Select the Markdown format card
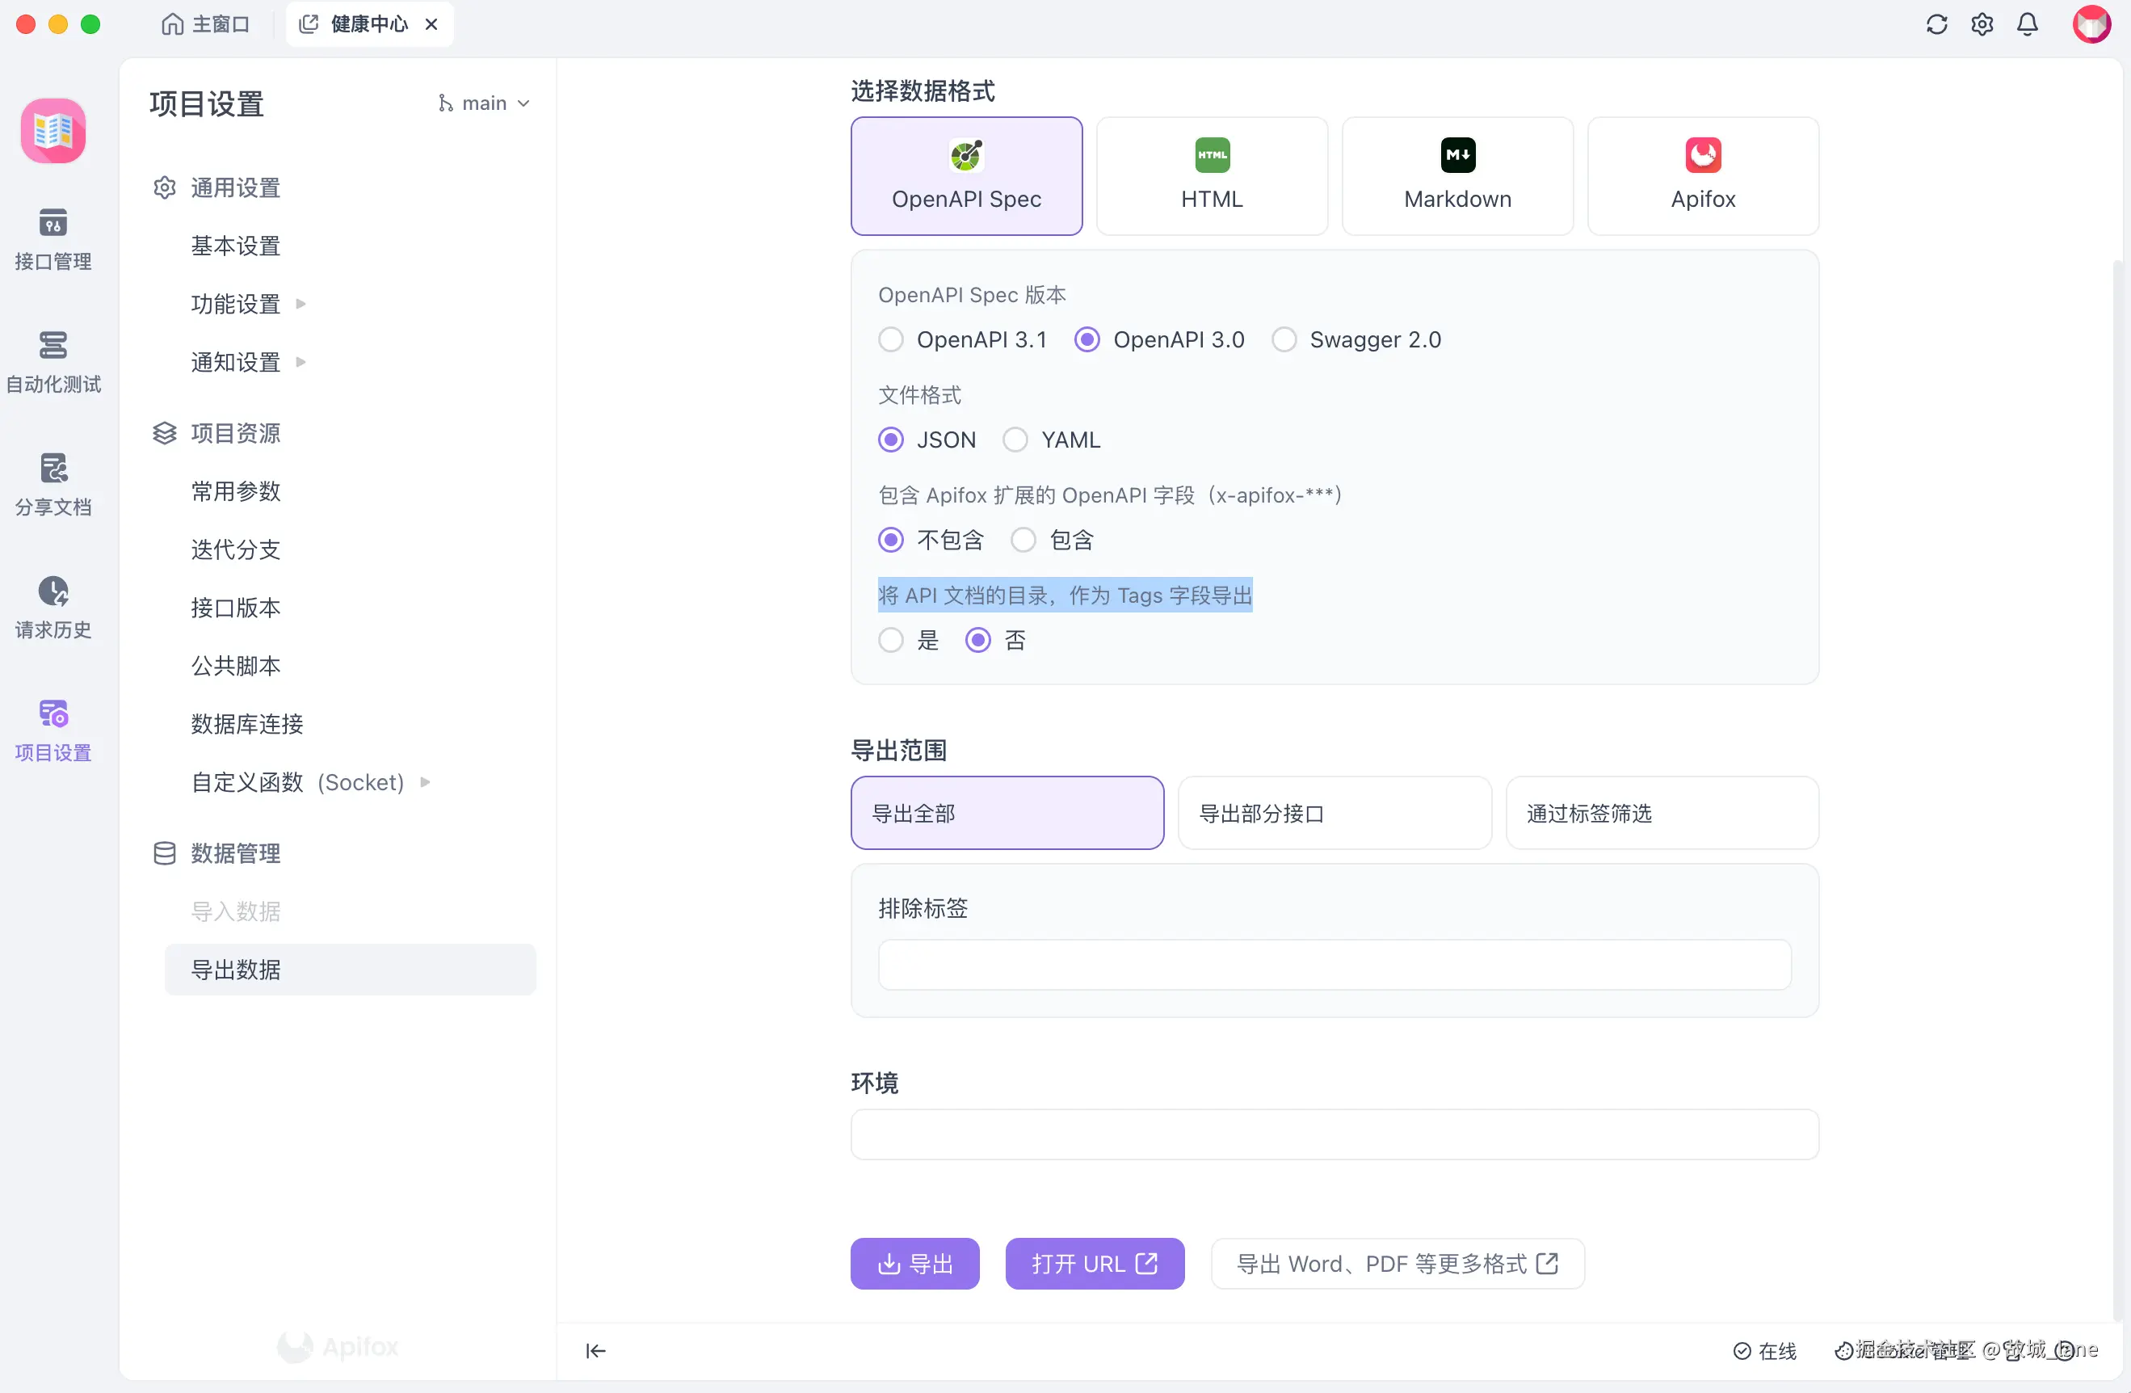2131x1393 pixels. (x=1456, y=175)
